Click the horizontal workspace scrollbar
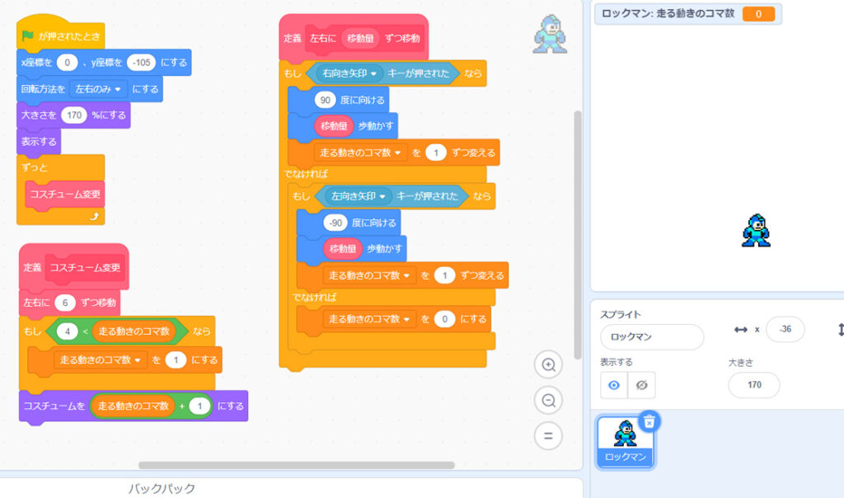844x498 pixels. coord(297,465)
